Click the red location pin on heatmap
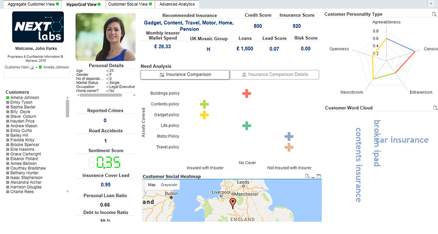Screen dimensions: 438x234 click(233, 203)
